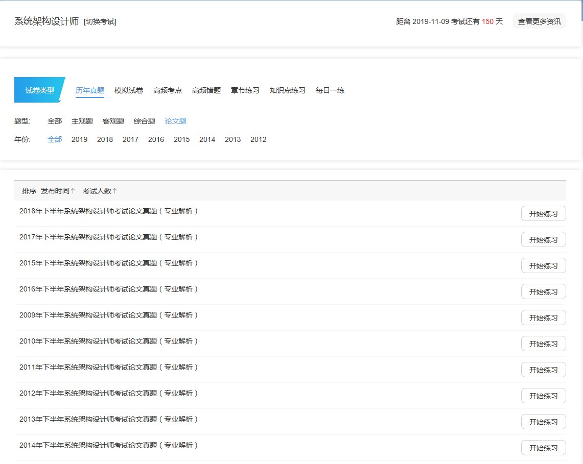583x464 pixels.
Task: Filter questions by 客观题 type
Action: coord(113,121)
